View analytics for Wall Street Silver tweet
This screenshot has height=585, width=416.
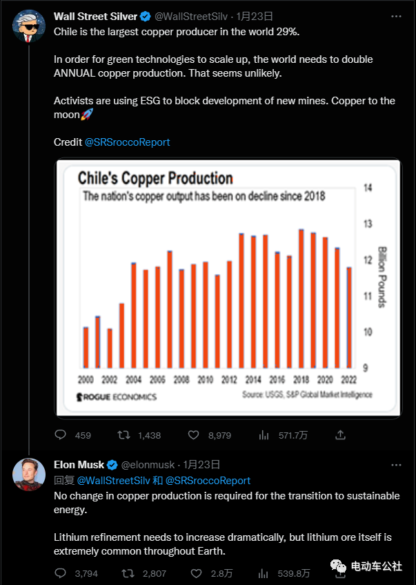point(263,435)
